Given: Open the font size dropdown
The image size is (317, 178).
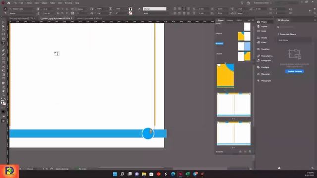Looking at the screenshot, I should click(49, 9).
